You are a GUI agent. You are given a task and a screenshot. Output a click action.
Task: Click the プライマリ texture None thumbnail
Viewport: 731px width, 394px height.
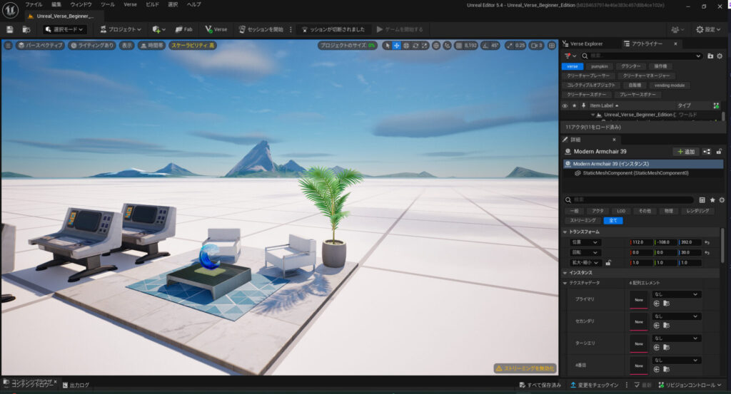pos(639,300)
